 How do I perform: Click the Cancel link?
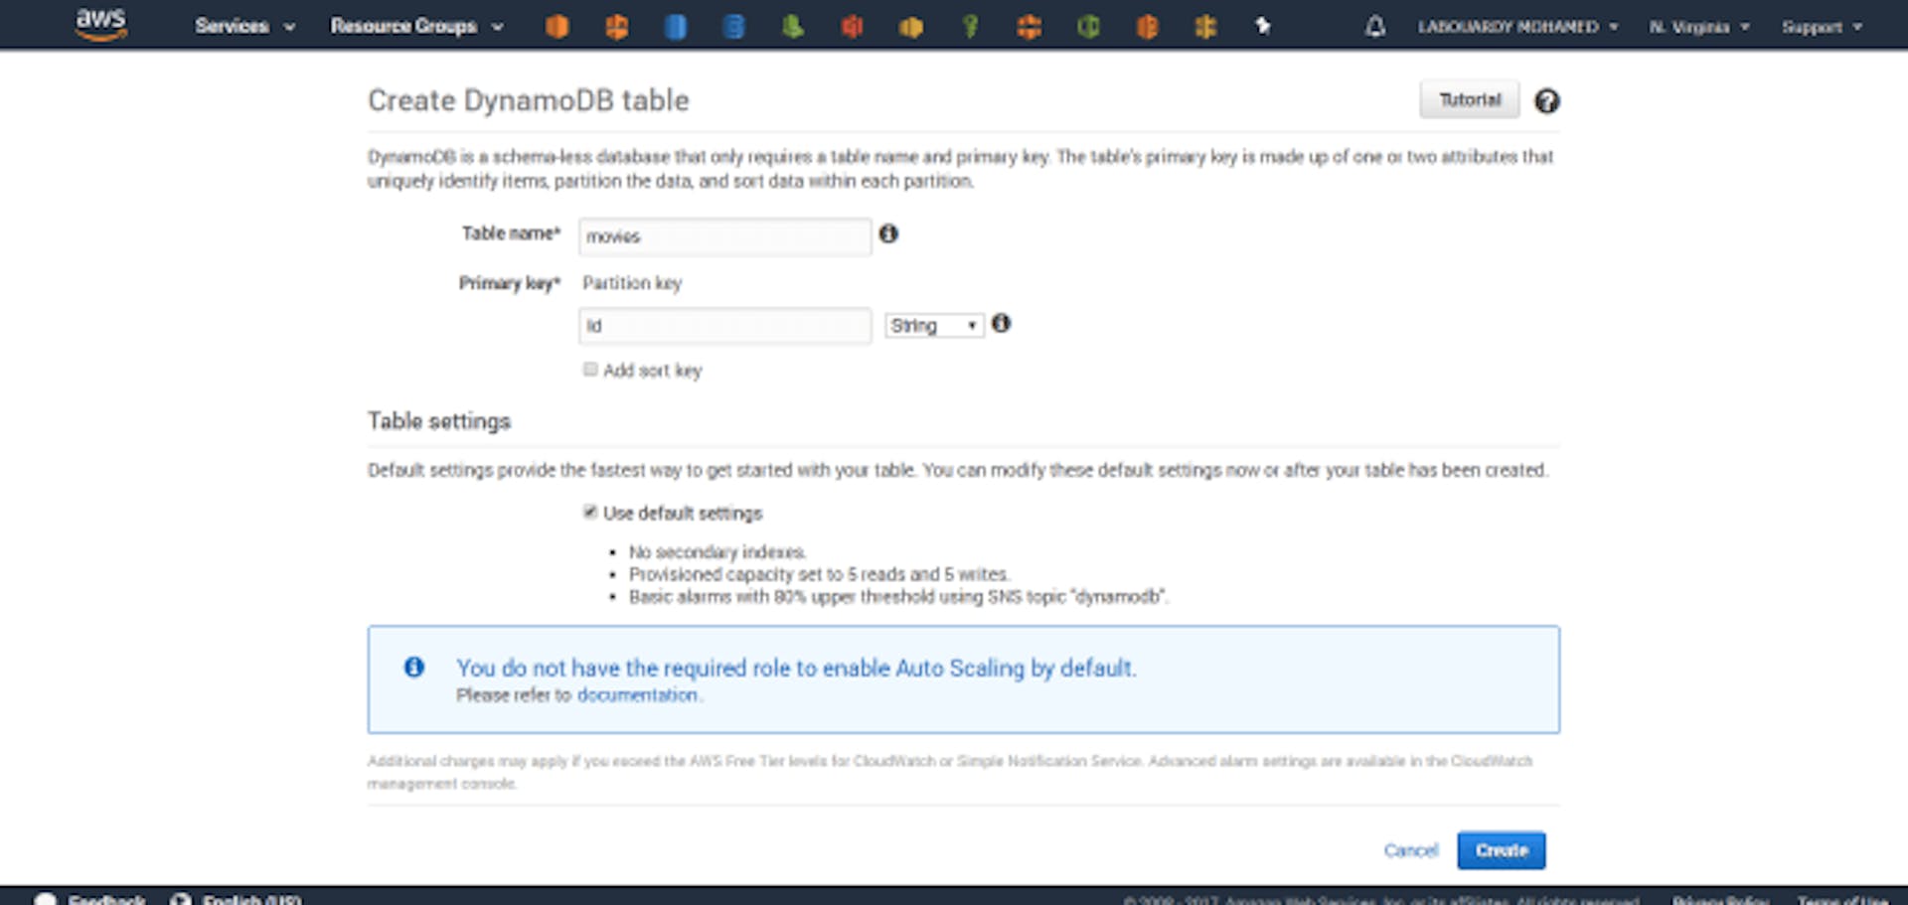(1410, 850)
